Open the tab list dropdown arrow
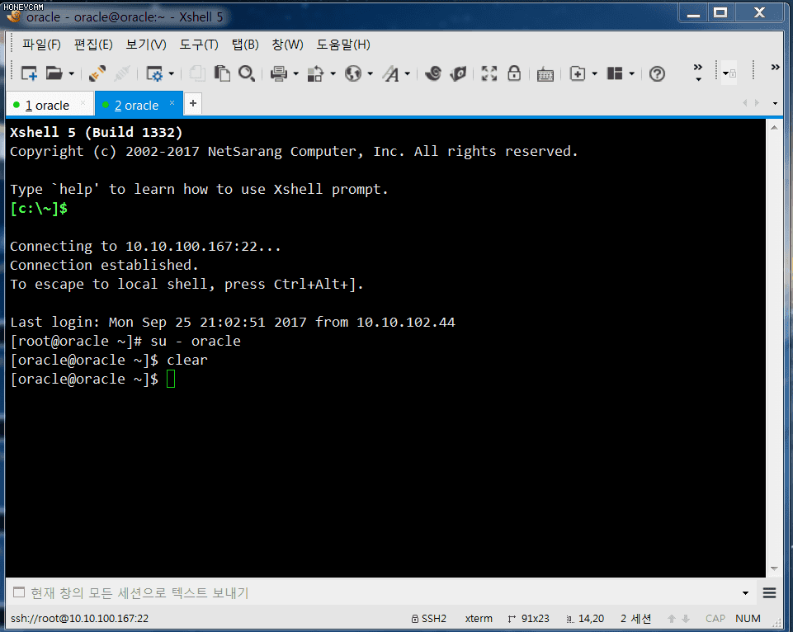The width and height of the screenshot is (793, 632). pos(775,104)
